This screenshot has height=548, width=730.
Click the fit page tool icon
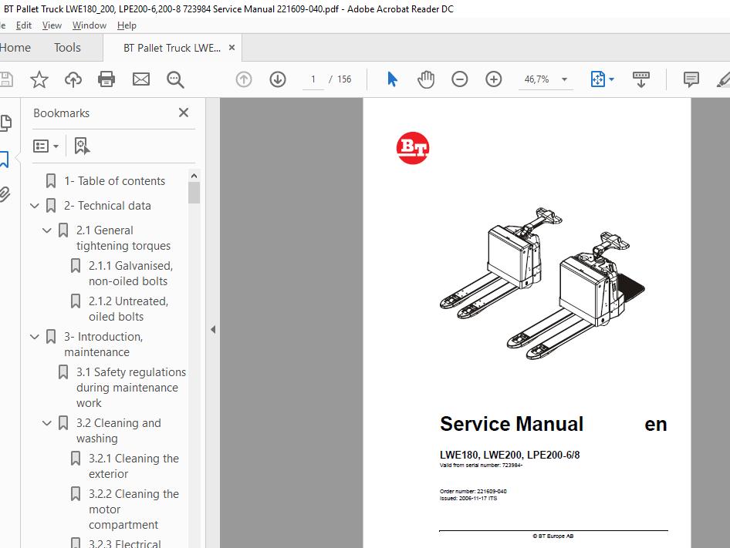[598, 79]
